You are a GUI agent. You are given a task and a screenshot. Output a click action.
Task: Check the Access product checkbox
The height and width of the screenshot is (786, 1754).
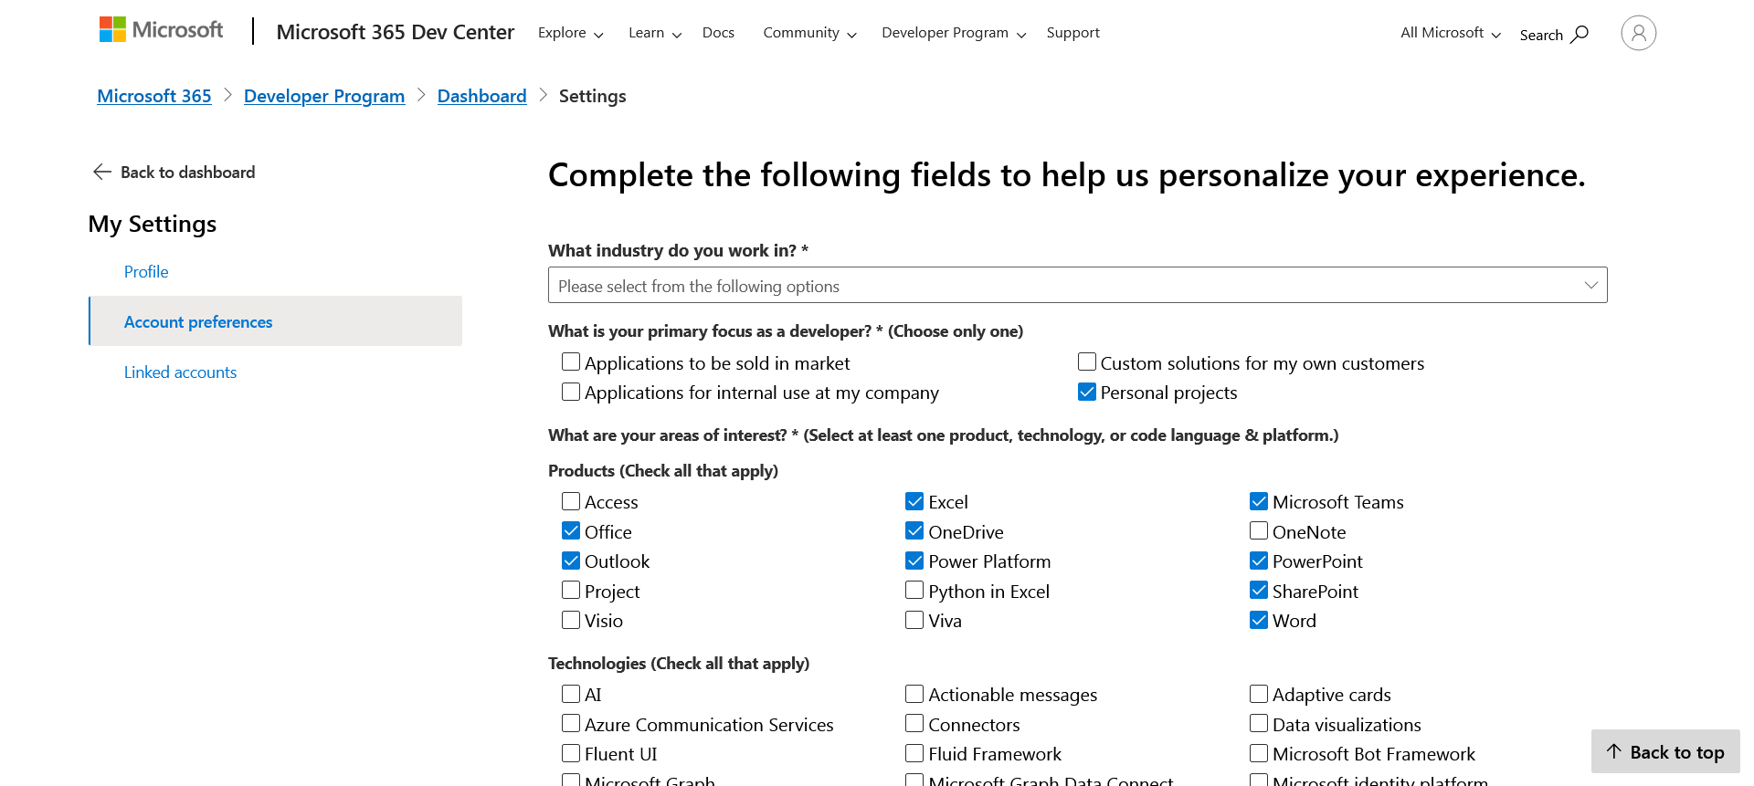coord(571,501)
